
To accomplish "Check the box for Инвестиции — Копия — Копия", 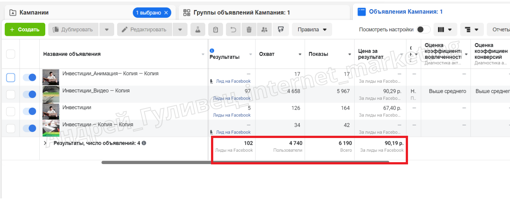I will pyautogui.click(x=11, y=128).
